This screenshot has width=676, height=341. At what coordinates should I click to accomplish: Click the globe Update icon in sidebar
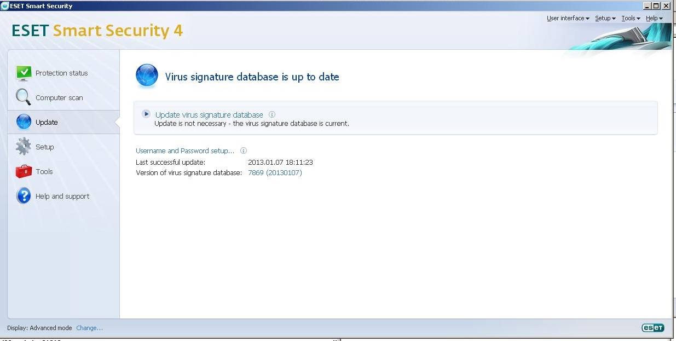click(x=24, y=122)
